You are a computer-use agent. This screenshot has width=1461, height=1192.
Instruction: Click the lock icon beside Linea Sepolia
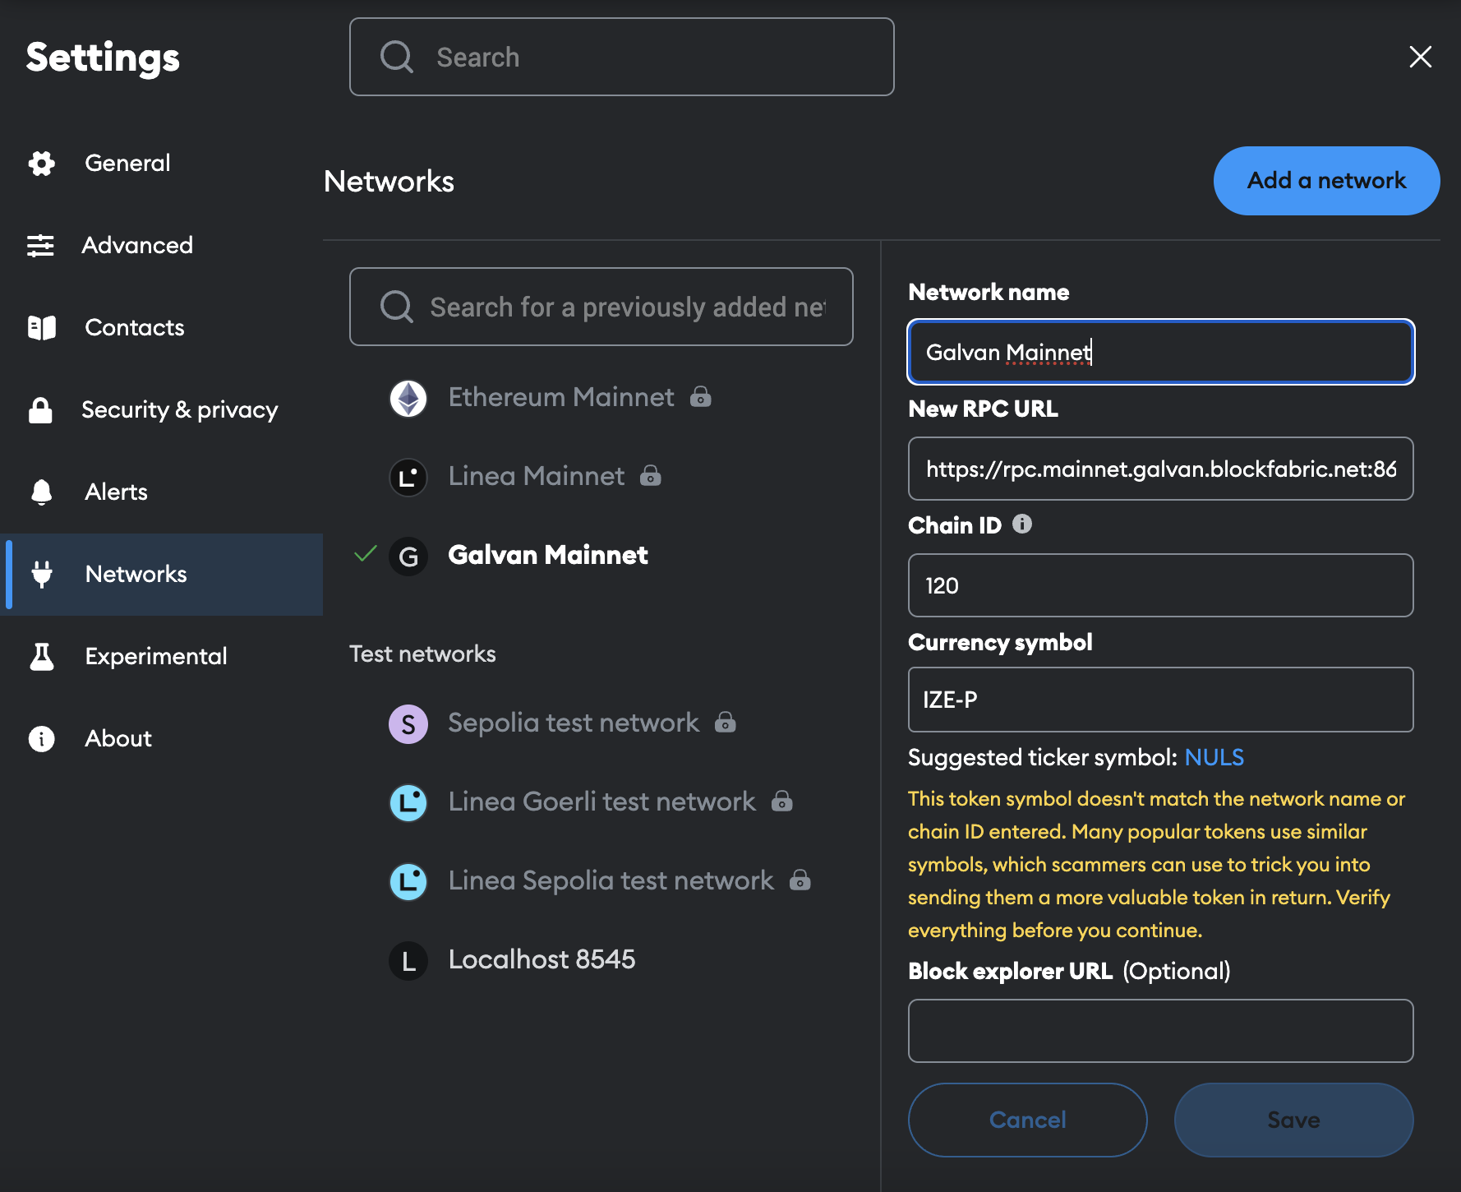tap(800, 880)
